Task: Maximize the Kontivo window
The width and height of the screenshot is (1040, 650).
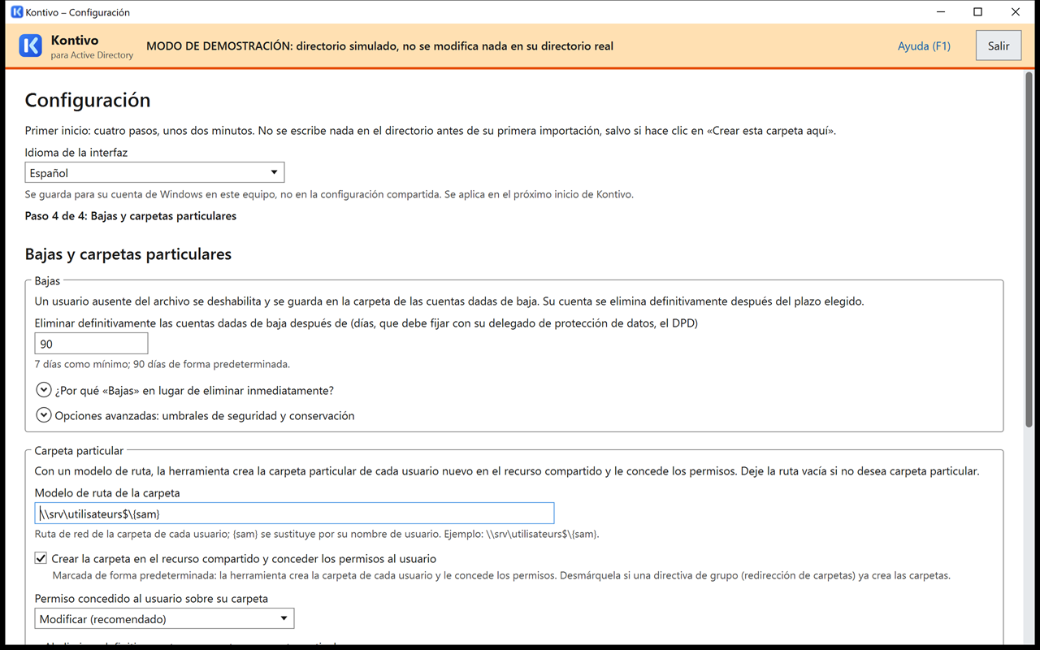Action: (977, 12)
